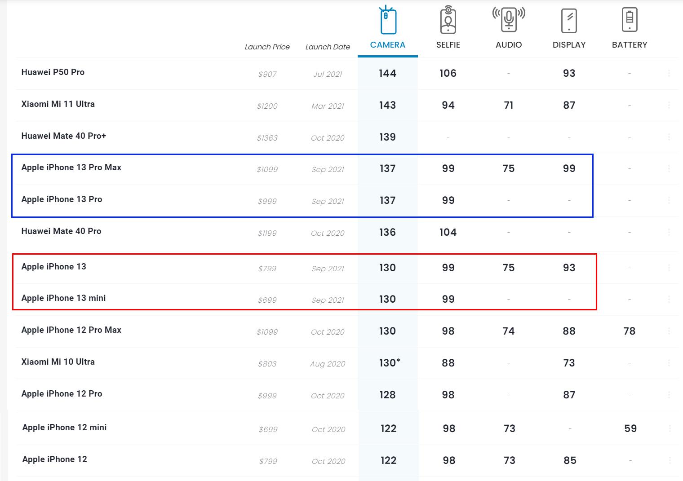The image size is (683, 481).
Task: Switch to the AUDIO ranking tab
Action: pos(509,45)
